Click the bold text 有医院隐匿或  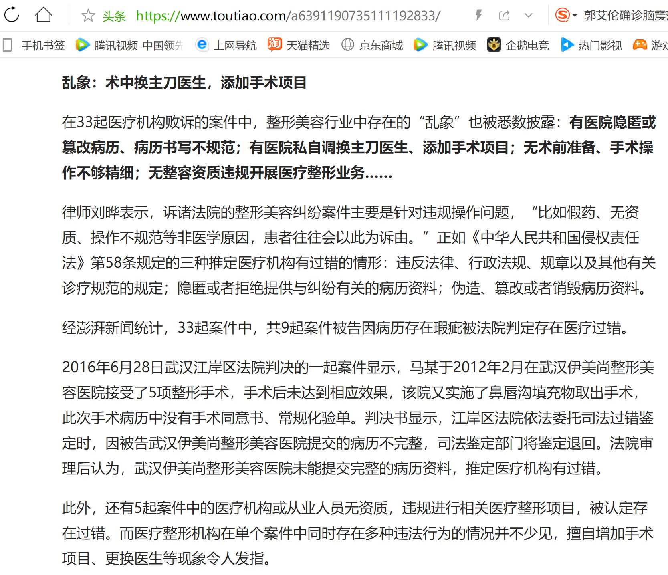612,122
